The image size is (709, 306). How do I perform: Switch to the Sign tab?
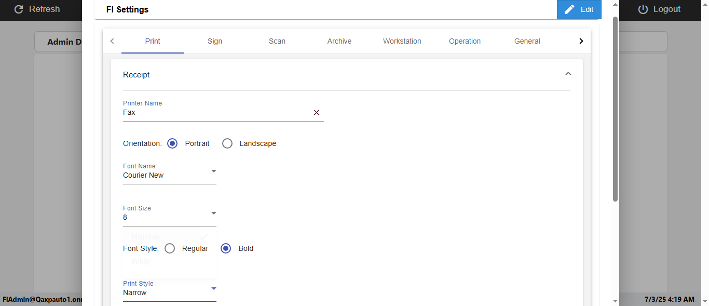point(215,41)
